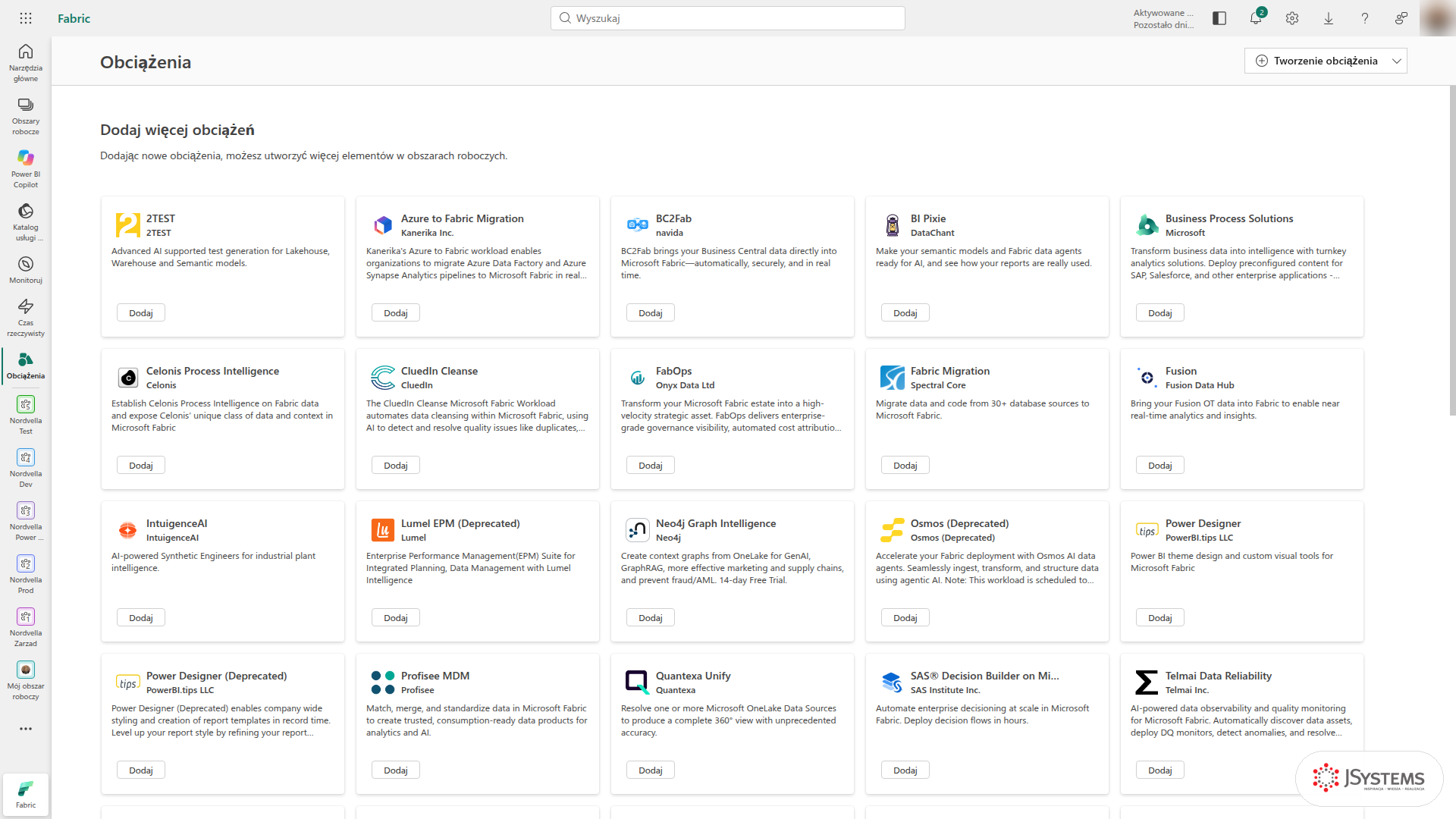This screenshot has width=1456, height=819.
Task: Open the download arrow icon in the header
Action: pyautogui.click(x=1329, y=18)
